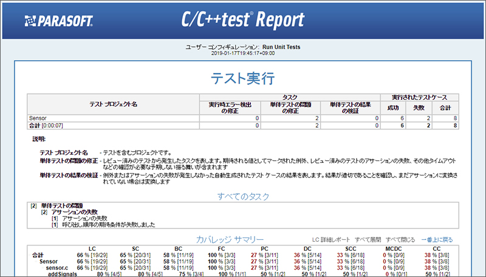Click the FC coverage column header
Image resolution: width=486 pixels, height=277 pixels.
pyautogui.click(x=221, y=249)
